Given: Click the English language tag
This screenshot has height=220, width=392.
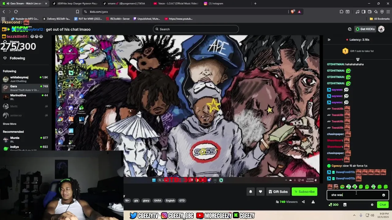Looking at the screenshot, I should tap(170, 200).
